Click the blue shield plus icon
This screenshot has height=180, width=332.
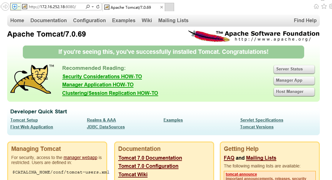pos(14,7)
